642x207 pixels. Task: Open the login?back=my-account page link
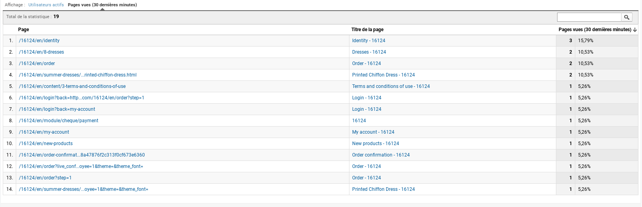pos(57,109)
